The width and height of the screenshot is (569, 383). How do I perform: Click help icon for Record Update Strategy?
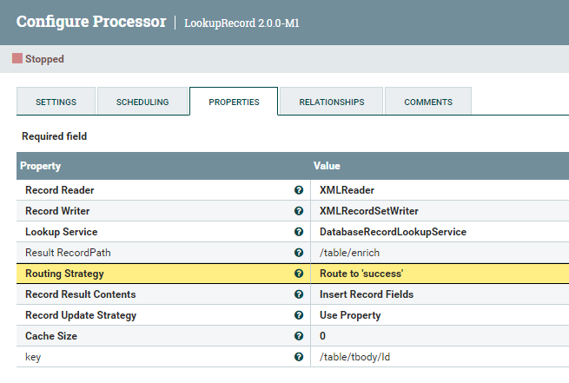coord(299,315)
